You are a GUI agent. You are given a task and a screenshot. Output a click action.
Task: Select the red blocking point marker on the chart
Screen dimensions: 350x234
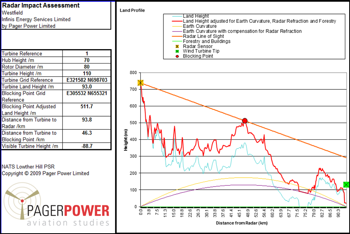tap(245, 121)
